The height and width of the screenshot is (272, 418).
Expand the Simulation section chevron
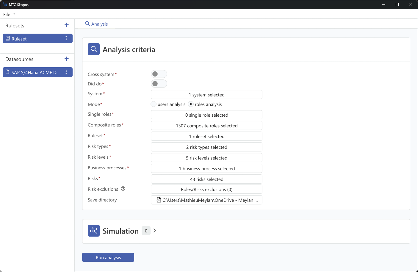[x=155, y=231]
